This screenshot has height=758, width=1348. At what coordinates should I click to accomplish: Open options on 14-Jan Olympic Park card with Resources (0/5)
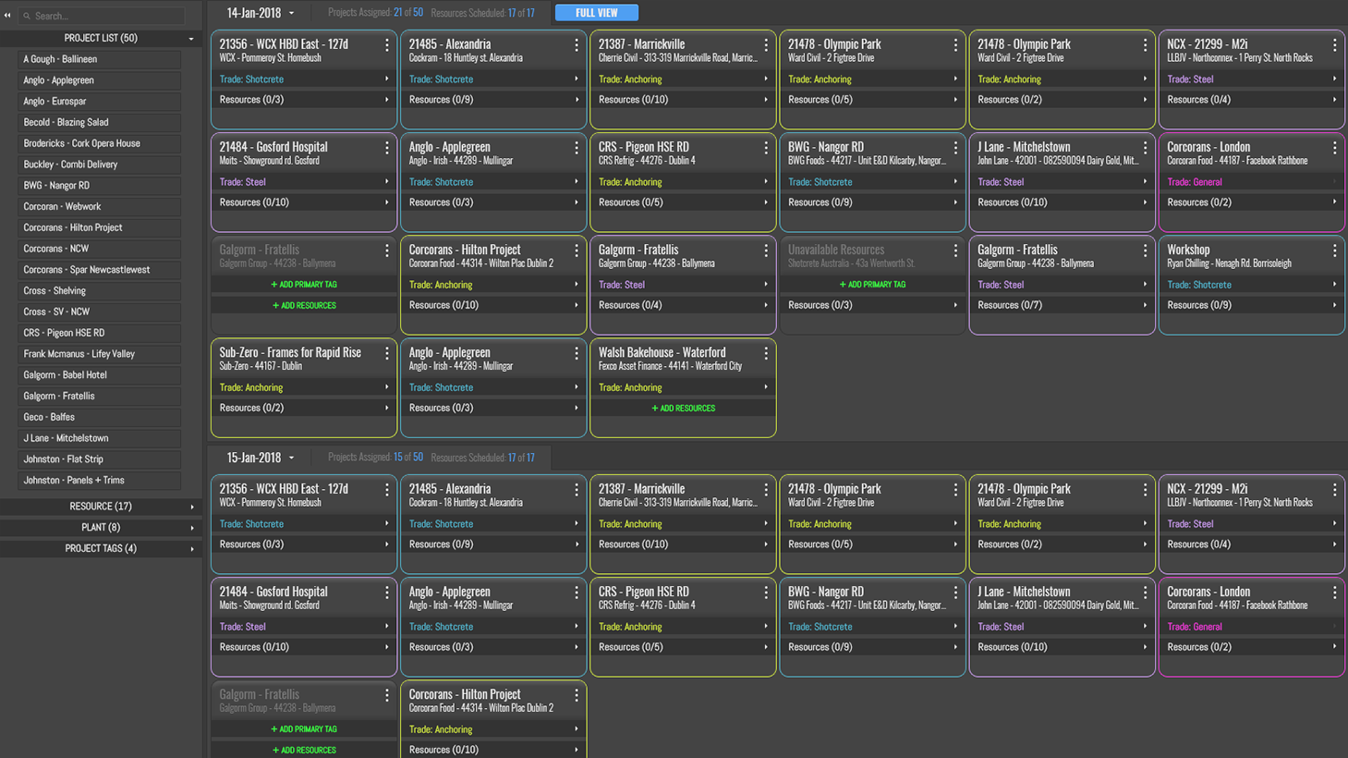coord(955,45)
